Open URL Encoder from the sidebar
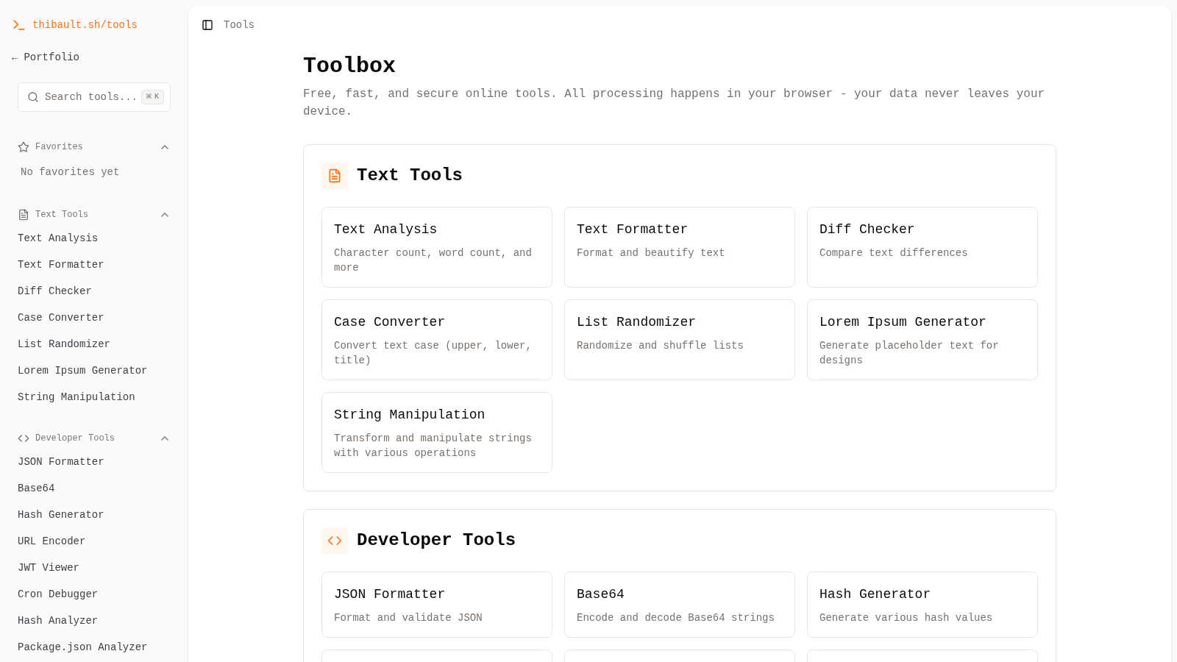This screenshot has height=662, width=1177. pos(94,541)
